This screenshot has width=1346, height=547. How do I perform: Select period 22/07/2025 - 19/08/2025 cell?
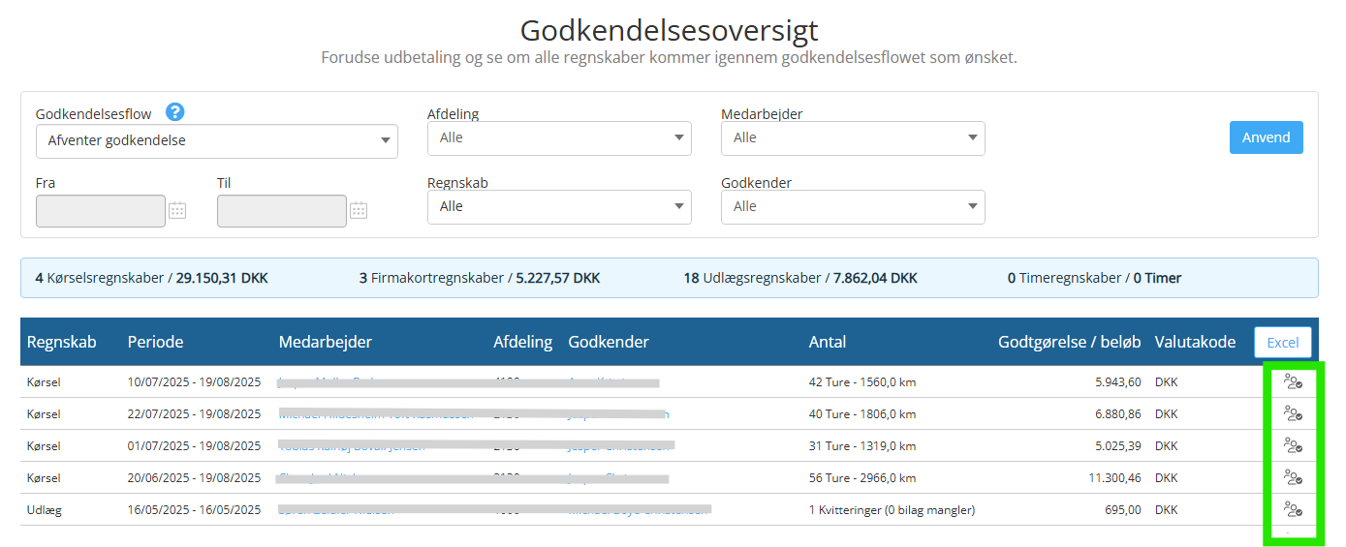pyautogui.click(x=195, y=414)
